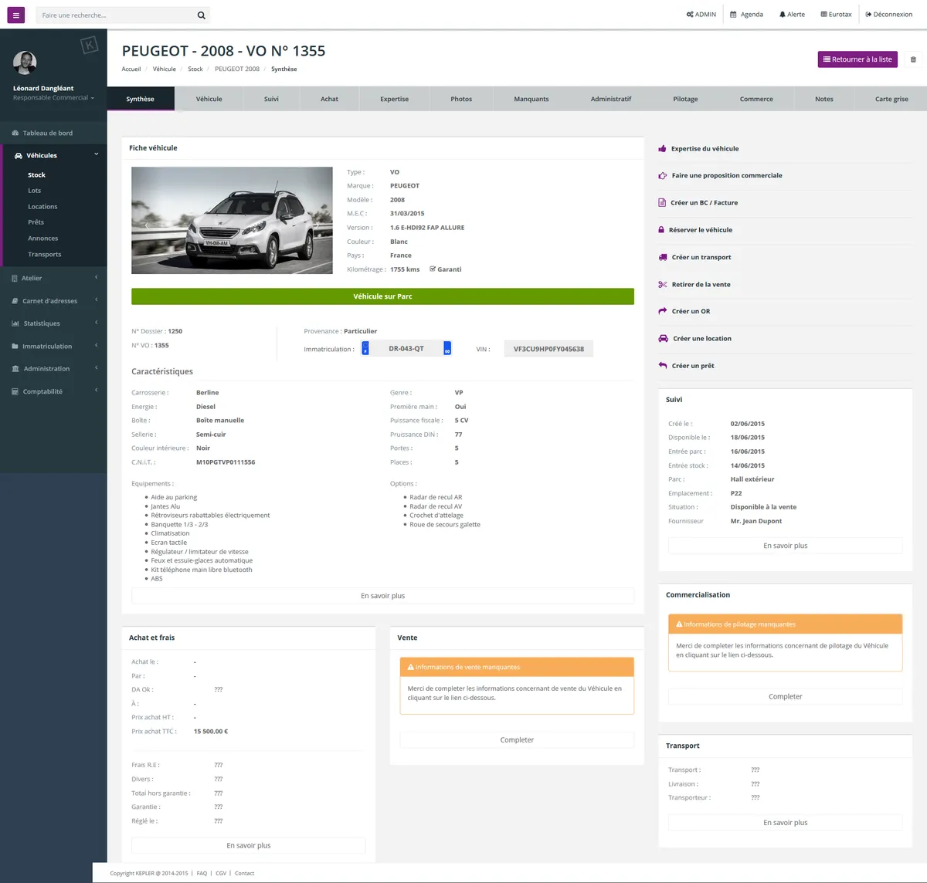Viewport: 927px width, 883px height.
Task: Expand the Comptabilité sidebar chevron
Action: (x=97, y=391)
